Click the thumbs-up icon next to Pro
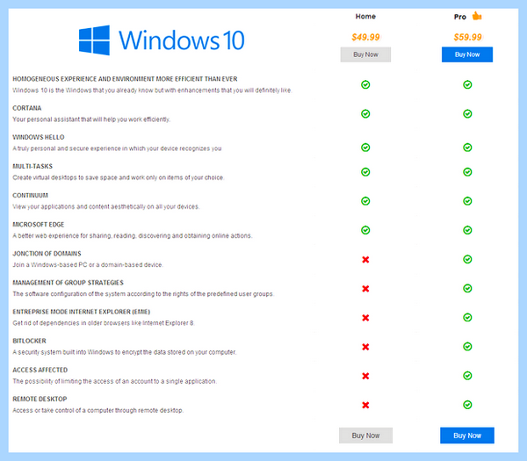Screen dimensions: 527x461 click(x=477, y=16)
